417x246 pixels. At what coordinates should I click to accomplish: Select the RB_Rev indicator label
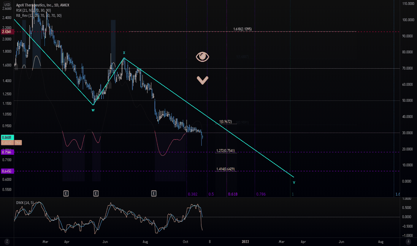pos(38,15)
